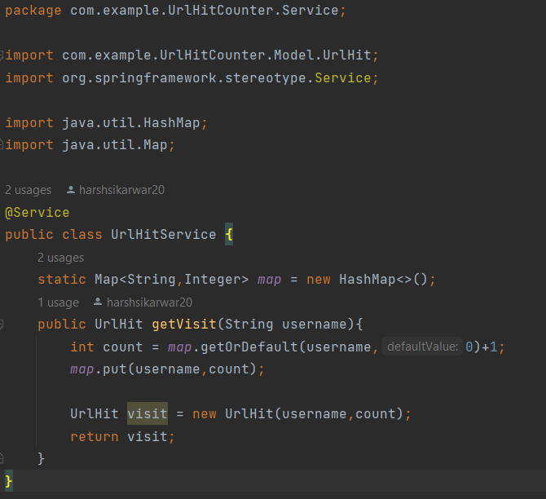Click fold end marker at method closing brace
Screen dimensions: 546x499
(2, 458)
